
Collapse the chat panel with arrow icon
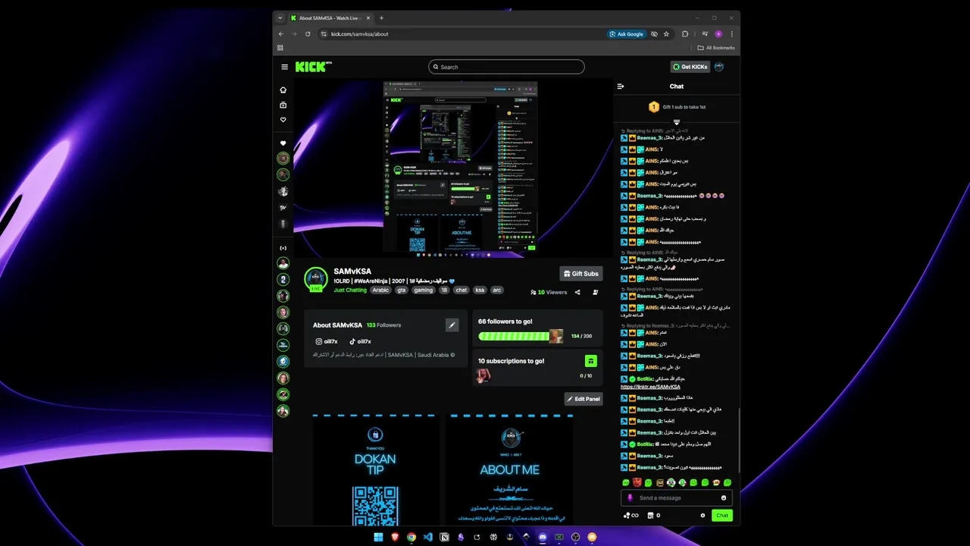click(621, 86)
